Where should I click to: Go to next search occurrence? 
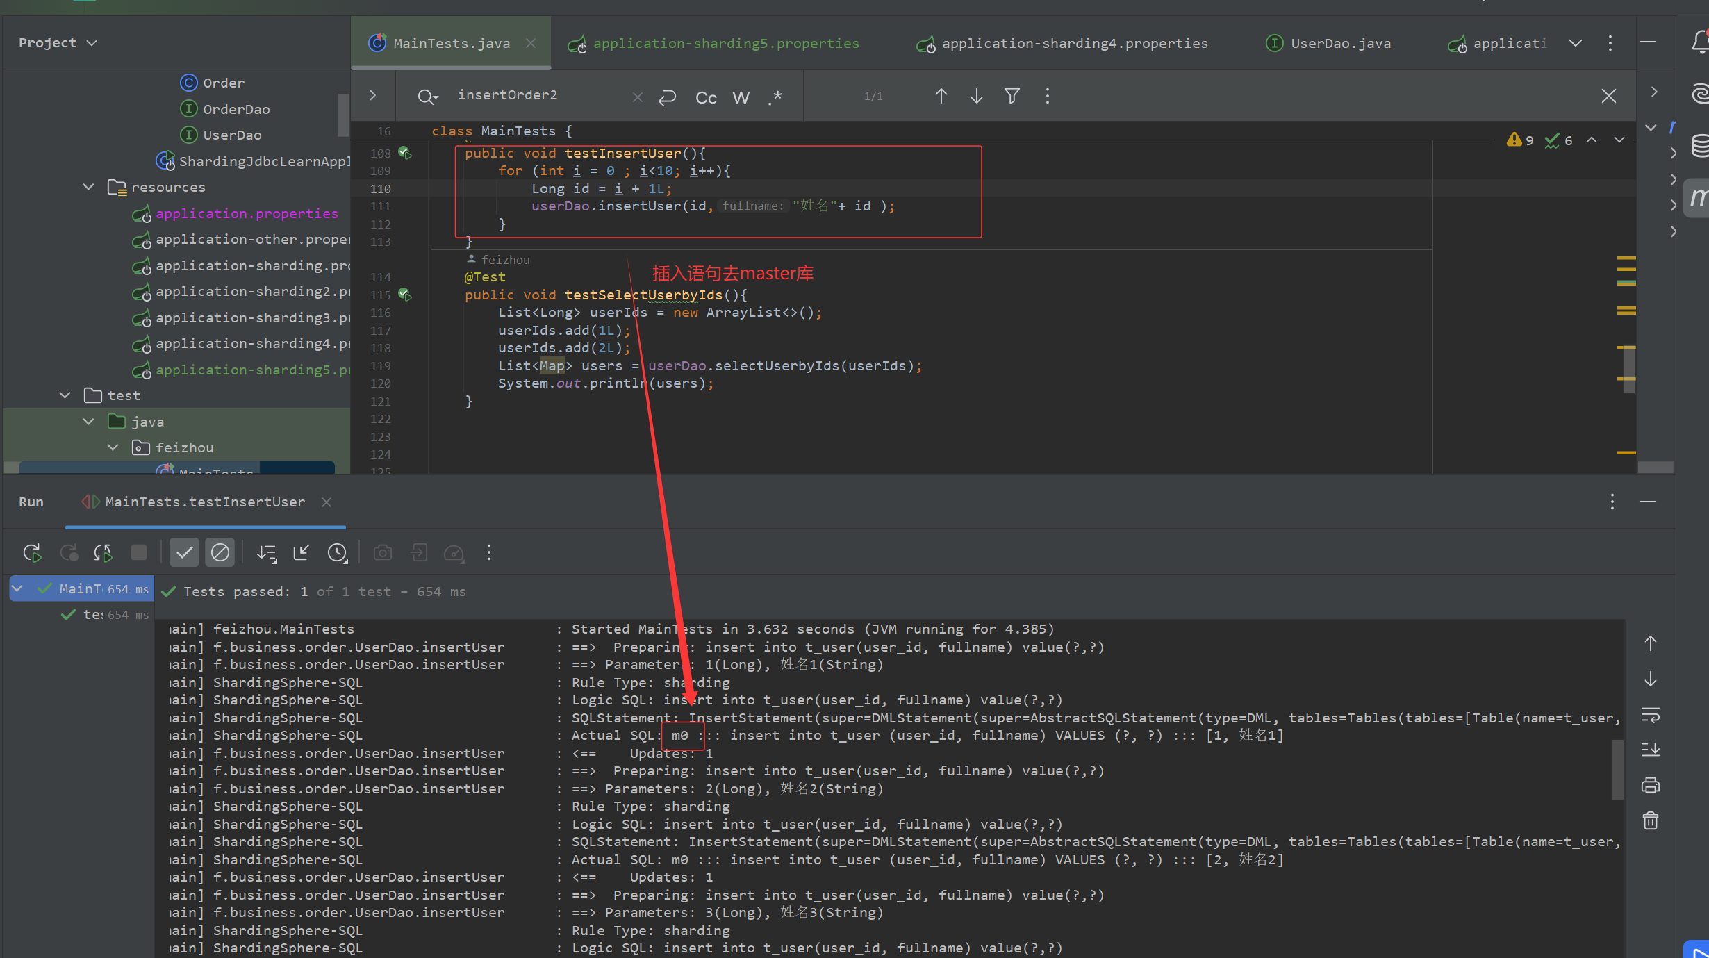[x=977, y=96]
